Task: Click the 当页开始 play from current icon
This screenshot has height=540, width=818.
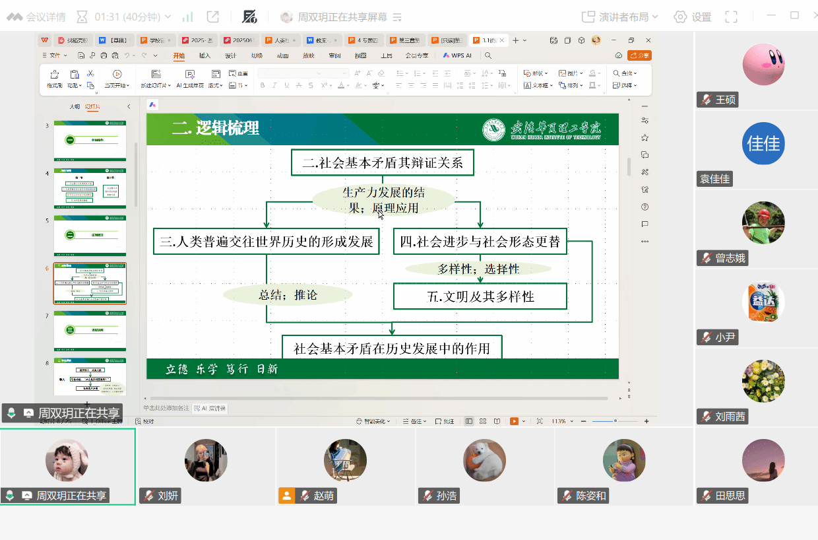Action: 117,75
